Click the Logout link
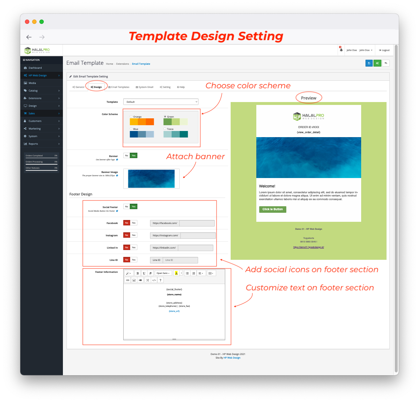The image size is (419, 402). [384, 50]
